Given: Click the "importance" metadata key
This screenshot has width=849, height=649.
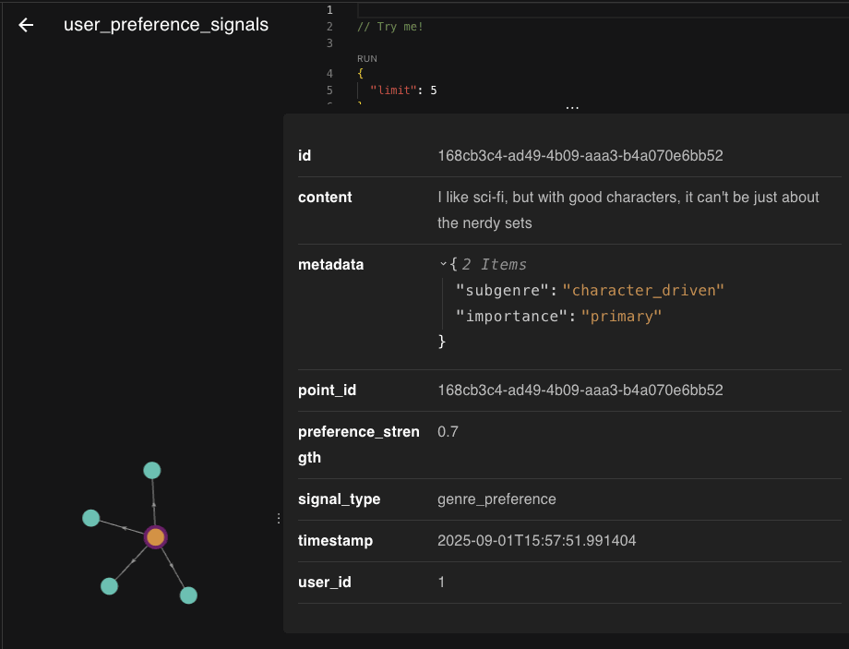Looking at the screenshot, I should pos(511,317).
